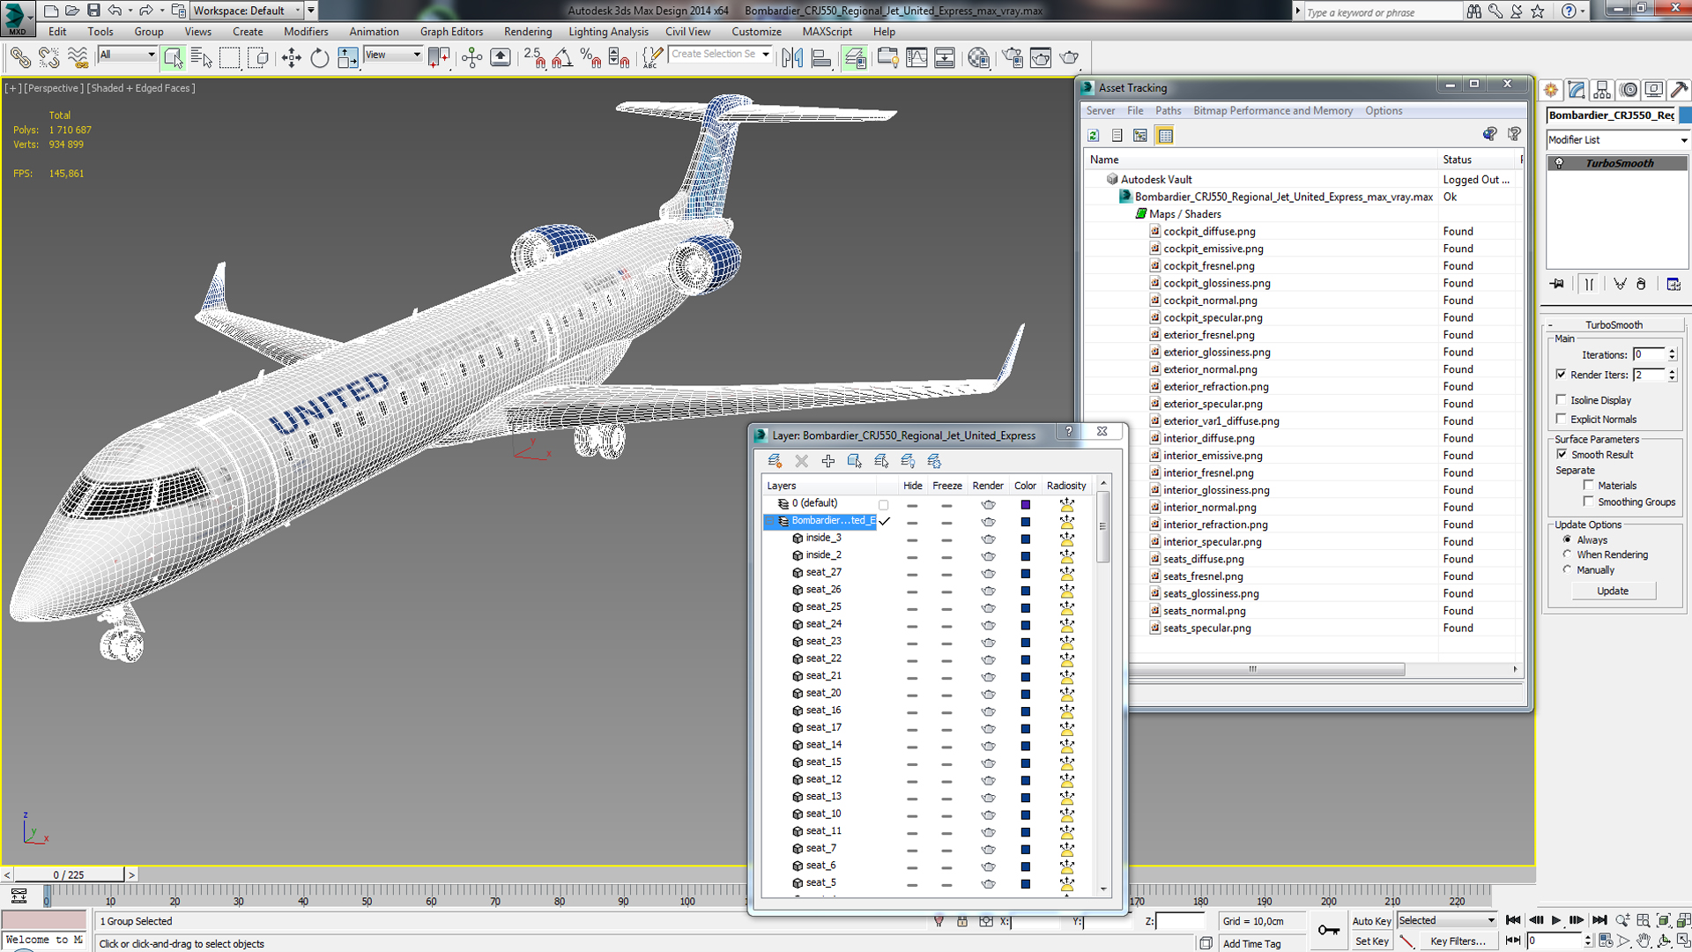
Task: Click Configure Modifier Sets icon
Action: click(1673, 284)
